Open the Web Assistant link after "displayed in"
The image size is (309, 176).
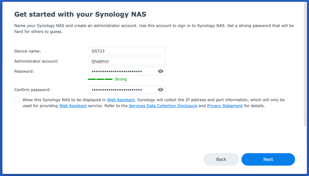tap(121, 100)
